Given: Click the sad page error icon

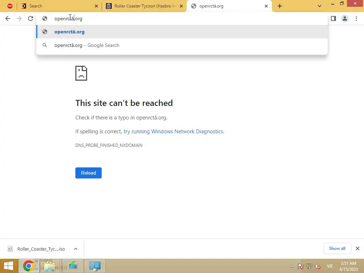Looking at the screenshot, I should 81,73.
